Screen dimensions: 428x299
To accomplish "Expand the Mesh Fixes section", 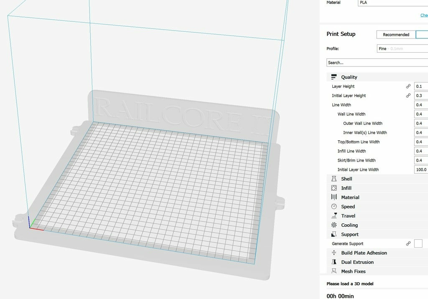I will pyautogui.click(x=377, y=271).
